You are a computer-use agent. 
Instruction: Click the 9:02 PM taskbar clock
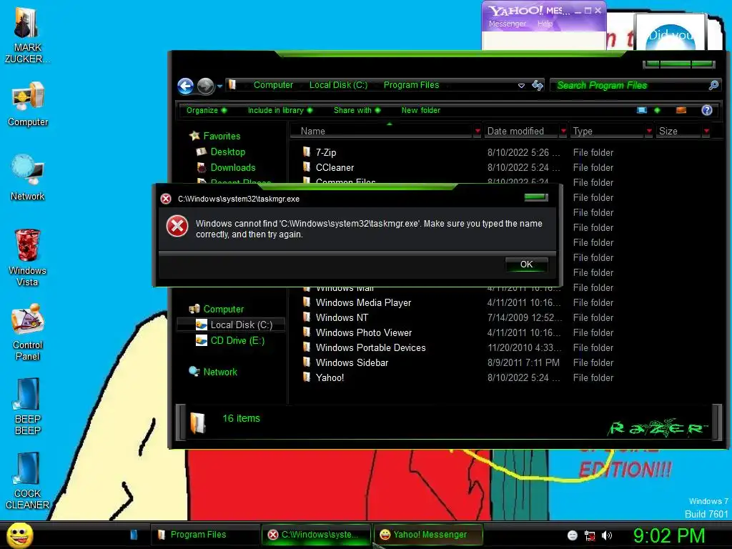668,535
